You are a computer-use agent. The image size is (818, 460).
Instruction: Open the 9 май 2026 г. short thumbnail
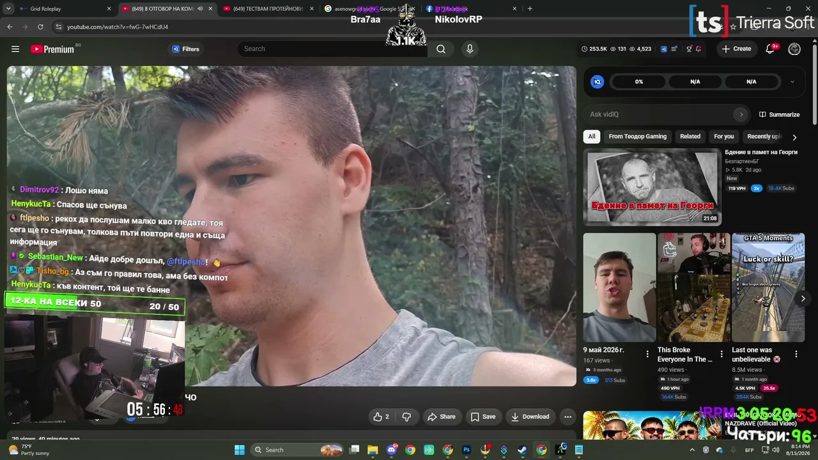[619, 287]
